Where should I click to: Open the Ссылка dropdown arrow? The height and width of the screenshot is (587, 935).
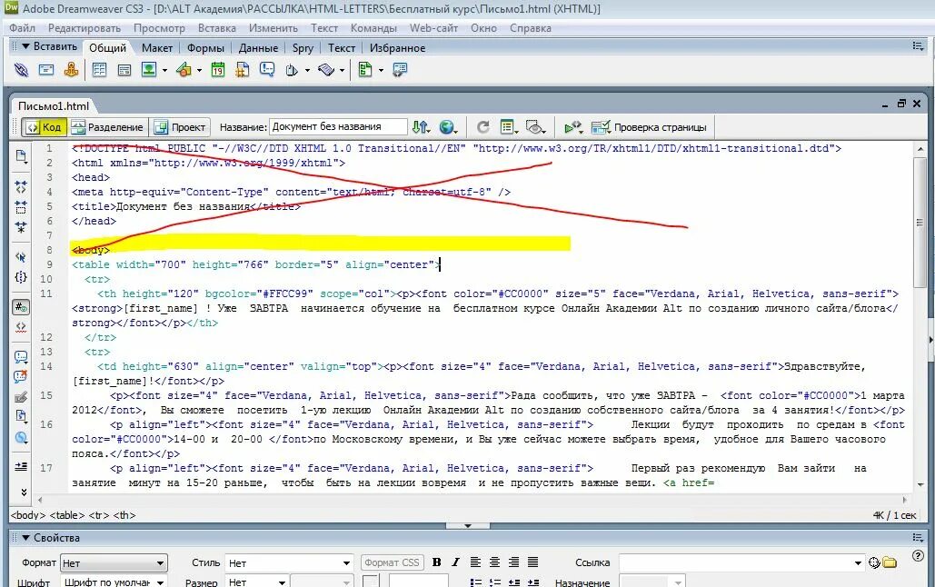858,563
